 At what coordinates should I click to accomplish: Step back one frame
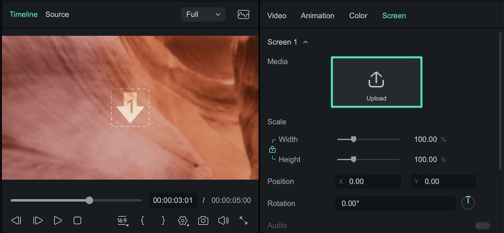coord(16,221)
